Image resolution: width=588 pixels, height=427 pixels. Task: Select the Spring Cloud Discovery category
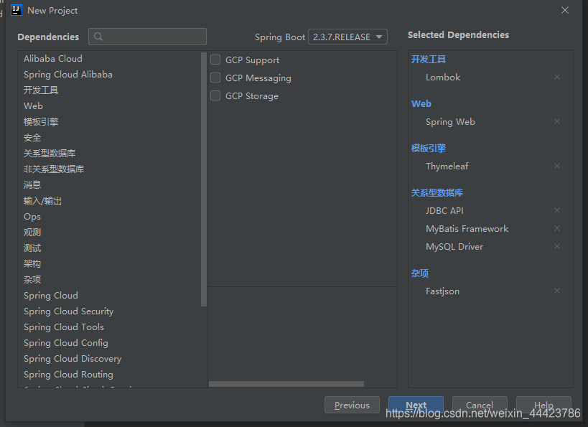click(73, 359)
